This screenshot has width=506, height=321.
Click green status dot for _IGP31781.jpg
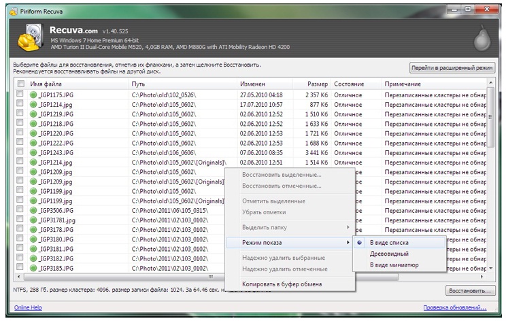[33, 220]
